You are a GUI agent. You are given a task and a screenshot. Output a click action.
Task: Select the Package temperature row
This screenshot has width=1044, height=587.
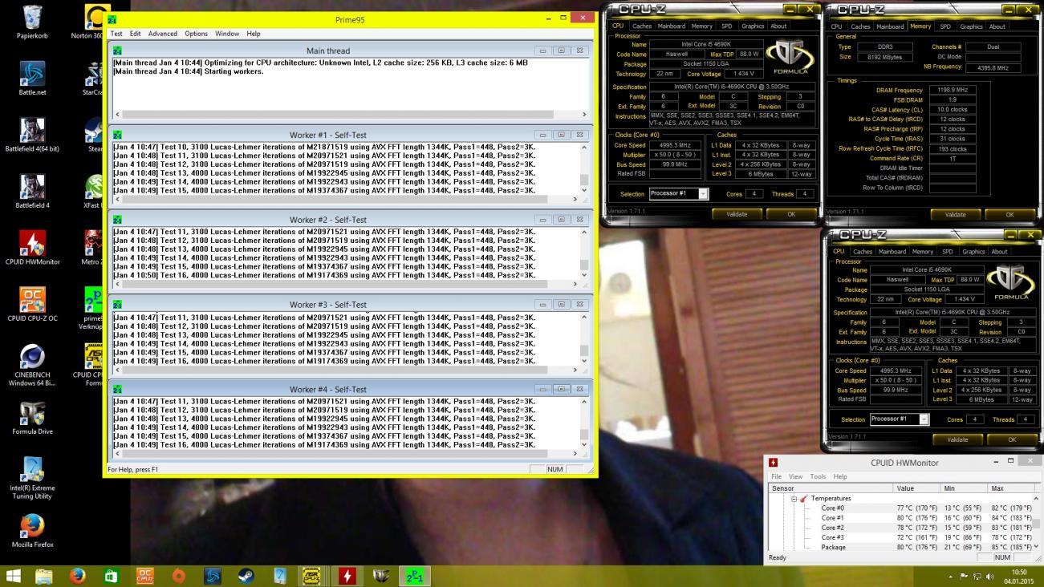point(900,547)
